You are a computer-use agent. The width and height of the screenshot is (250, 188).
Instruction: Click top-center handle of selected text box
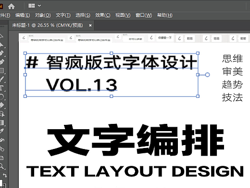click(112, 53)
